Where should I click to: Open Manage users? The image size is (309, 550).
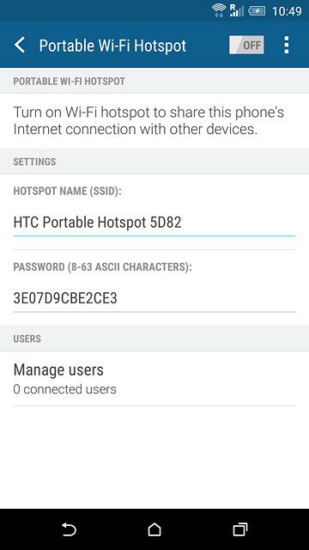point(154,379)
